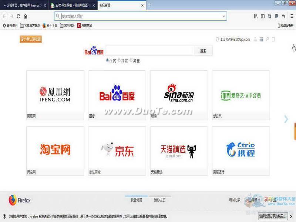Open 新手上路 bookmark

[50, 26]
